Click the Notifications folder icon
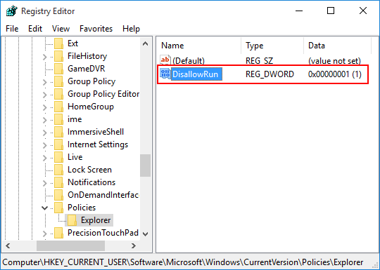This screenshot has width=380, height=270. [58, 182]
